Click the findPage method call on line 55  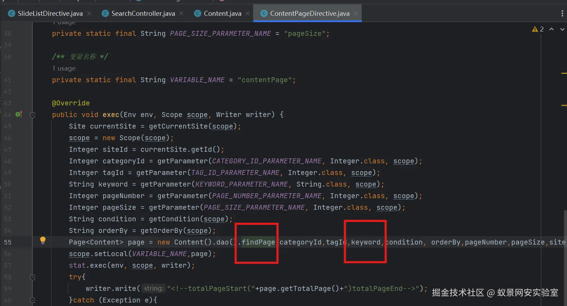pos(258,242)
